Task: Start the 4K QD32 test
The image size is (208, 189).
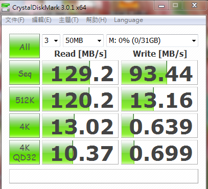Action: 25,152
